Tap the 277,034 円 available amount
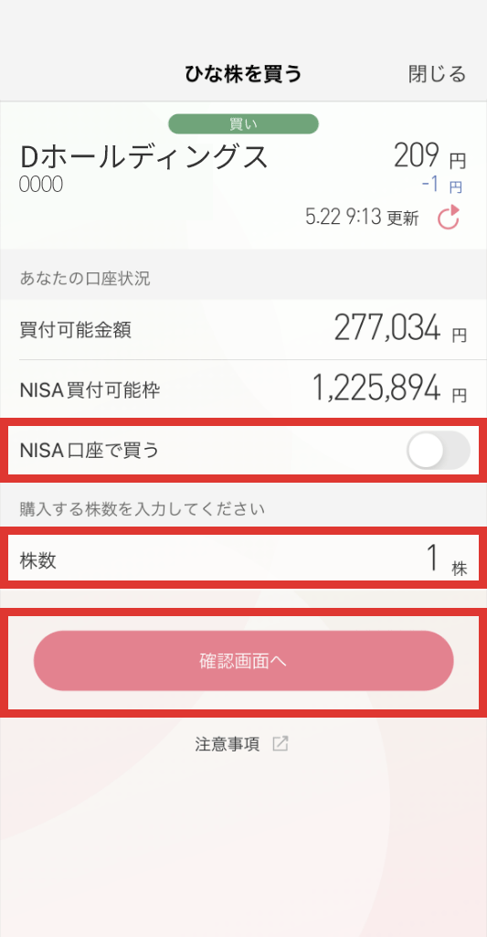This screenshot has height=937, width=487. tap(400, 329)
